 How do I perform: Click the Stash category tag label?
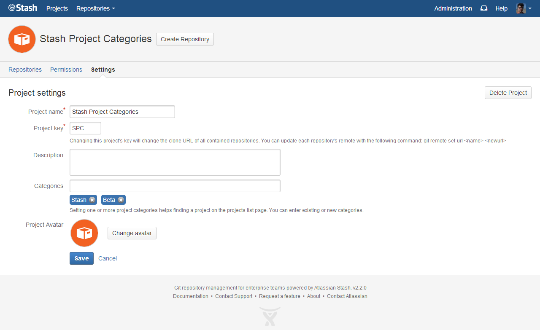click(x=79, y=200)
